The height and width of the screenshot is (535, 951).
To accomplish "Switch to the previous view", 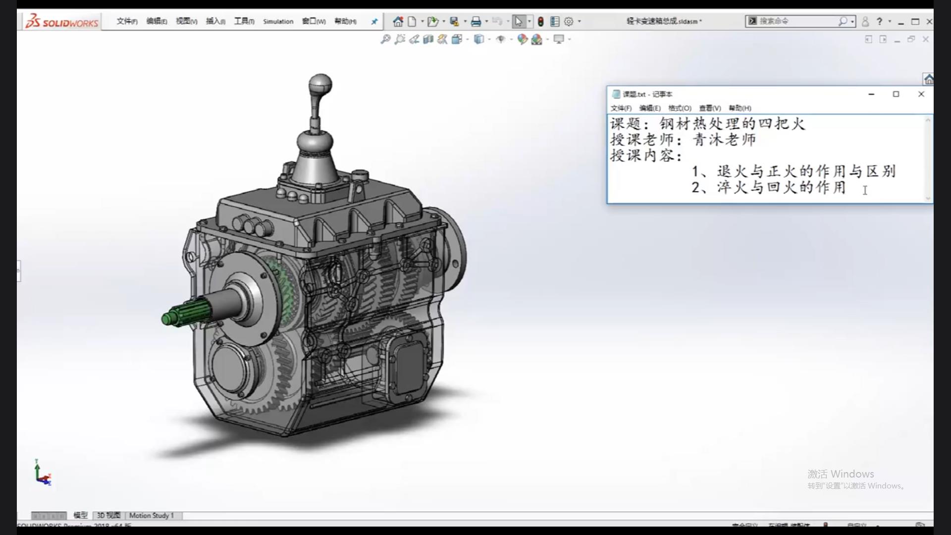I will coord(414,39).
